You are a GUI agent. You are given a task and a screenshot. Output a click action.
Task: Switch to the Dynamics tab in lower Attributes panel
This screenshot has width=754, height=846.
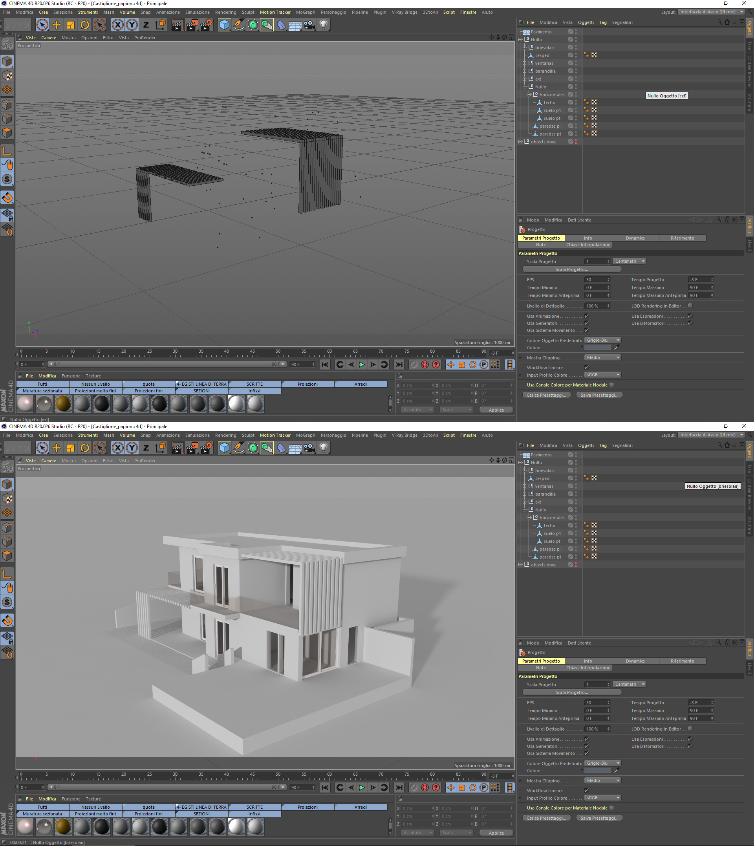coord(635,661)
